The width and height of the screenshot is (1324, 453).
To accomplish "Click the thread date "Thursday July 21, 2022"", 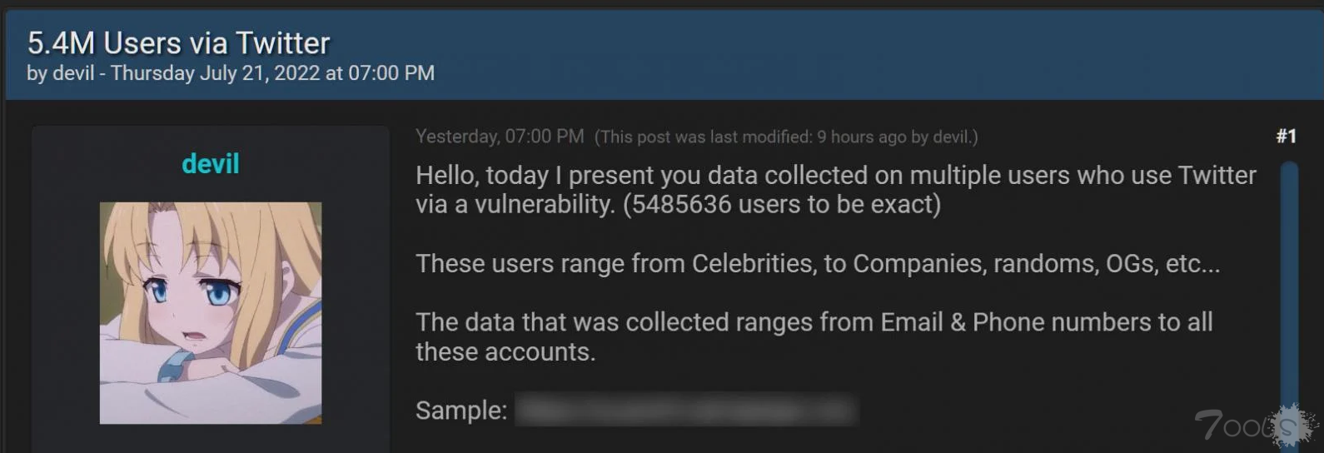I will [x=215, y=73].
